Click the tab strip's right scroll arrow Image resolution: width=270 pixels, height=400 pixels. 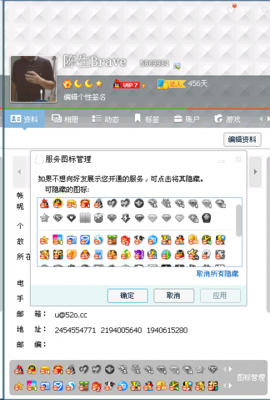[x=268, y=119]
